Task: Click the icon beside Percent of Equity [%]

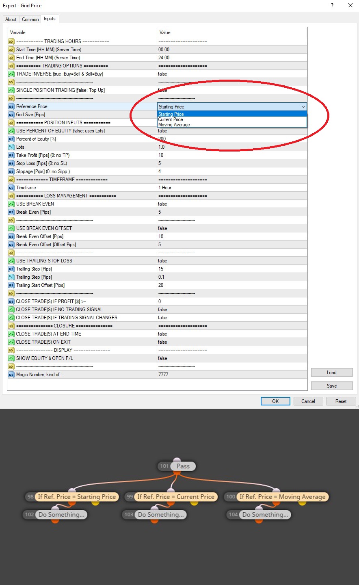Action: [x=11, y=139]
